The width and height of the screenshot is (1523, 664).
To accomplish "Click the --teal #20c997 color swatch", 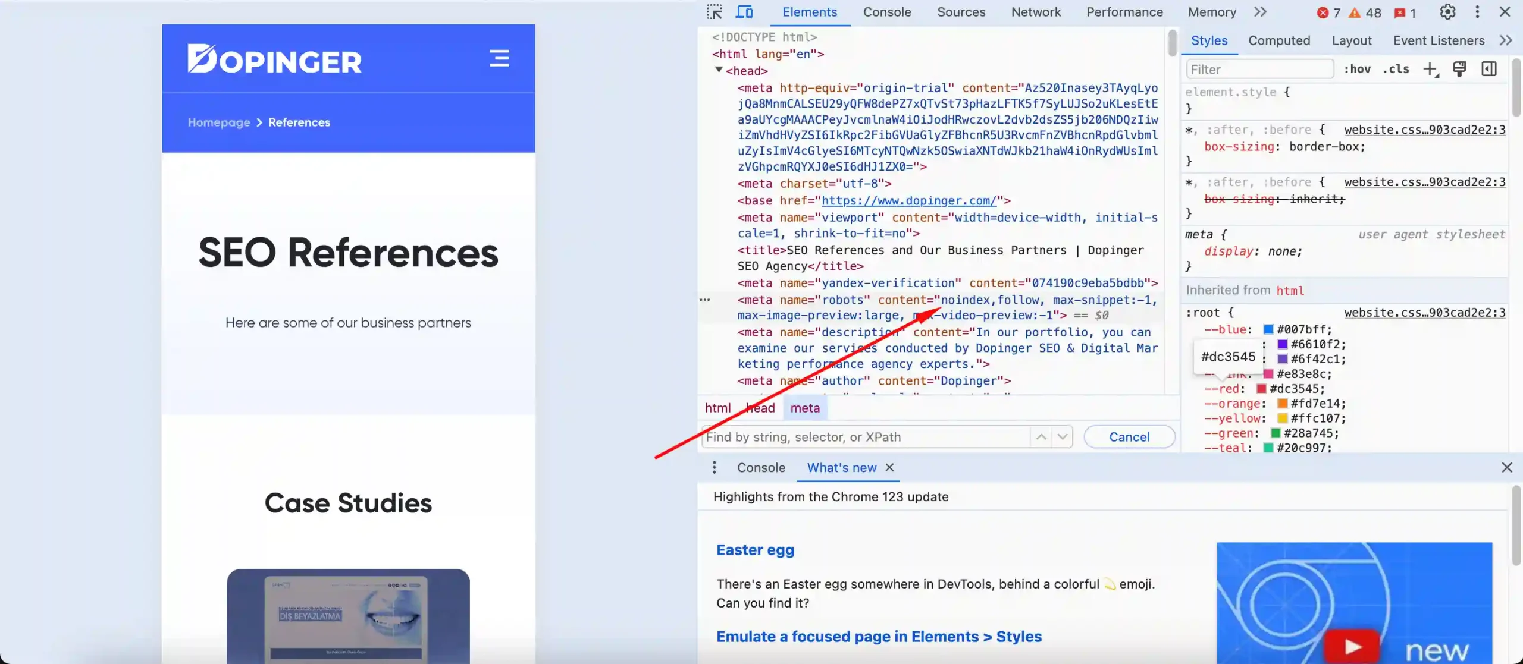I will pyautogui.click(x=1268, y=448).
